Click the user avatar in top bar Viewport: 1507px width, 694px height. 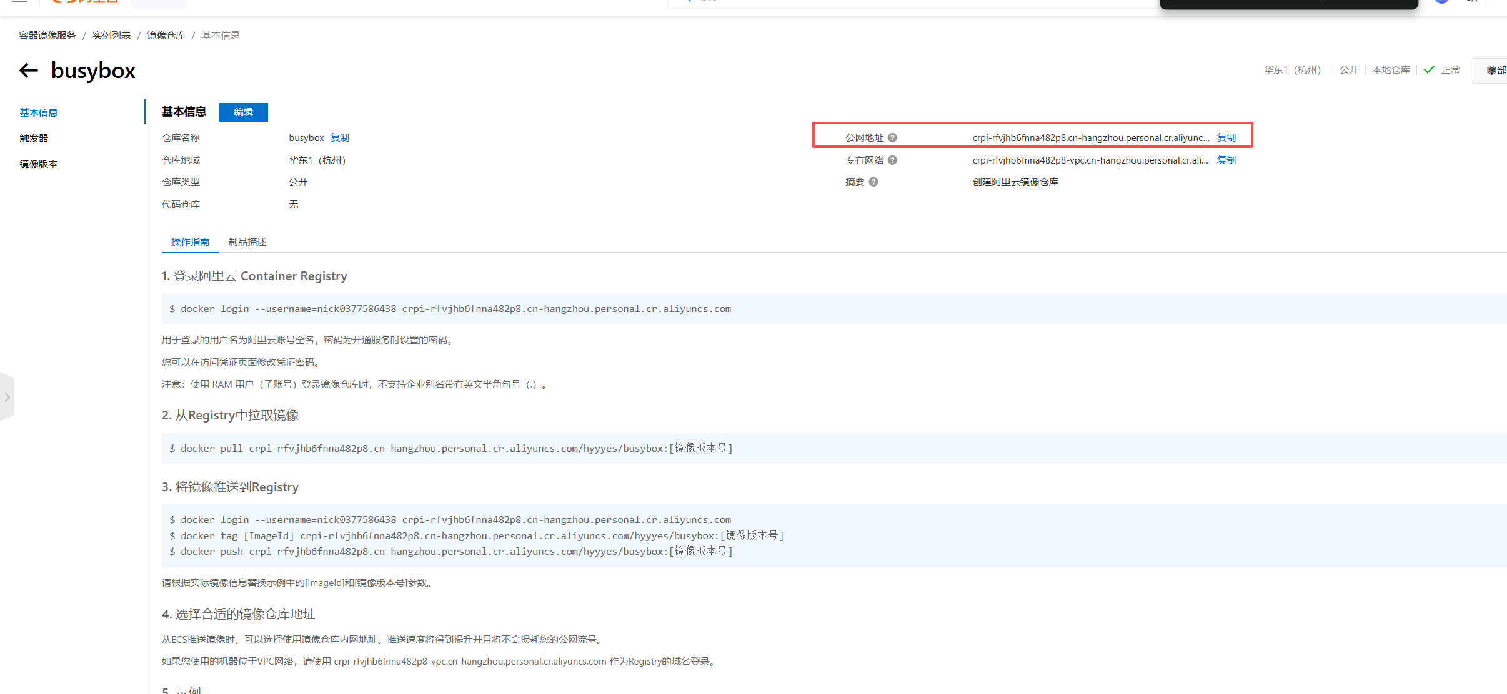coord(1442,1)
